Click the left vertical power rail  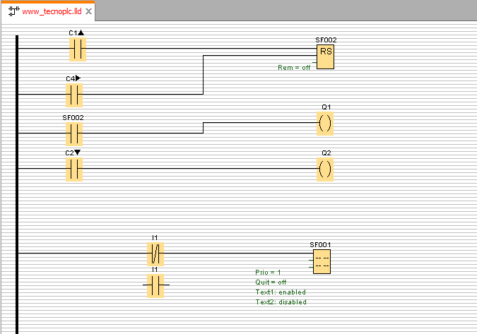point(17,184)
